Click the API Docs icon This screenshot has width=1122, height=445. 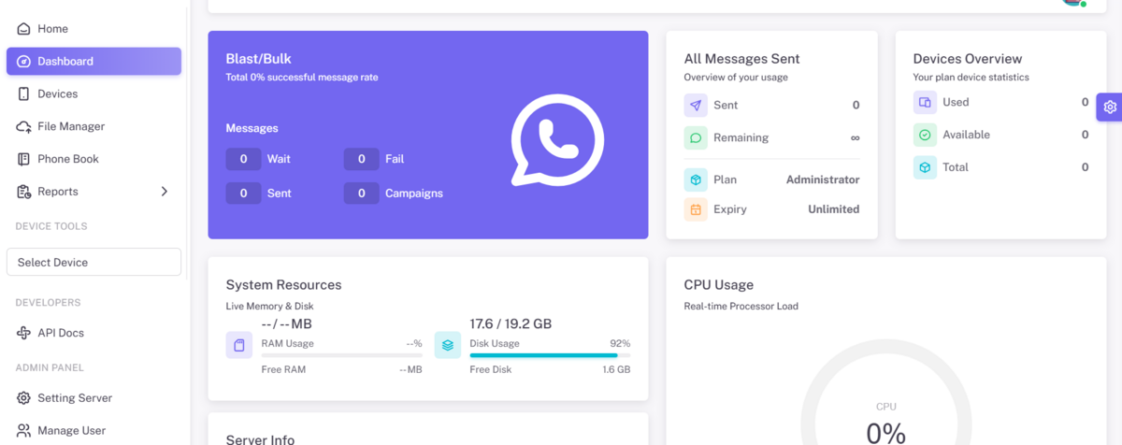(x=23, y=333)
